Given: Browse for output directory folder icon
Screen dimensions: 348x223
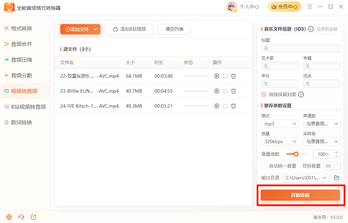Looking at the screenshot, I should pyautogui.click(x=337, y=178).
